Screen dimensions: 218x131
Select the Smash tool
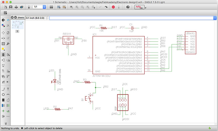(x=3, y=77)
